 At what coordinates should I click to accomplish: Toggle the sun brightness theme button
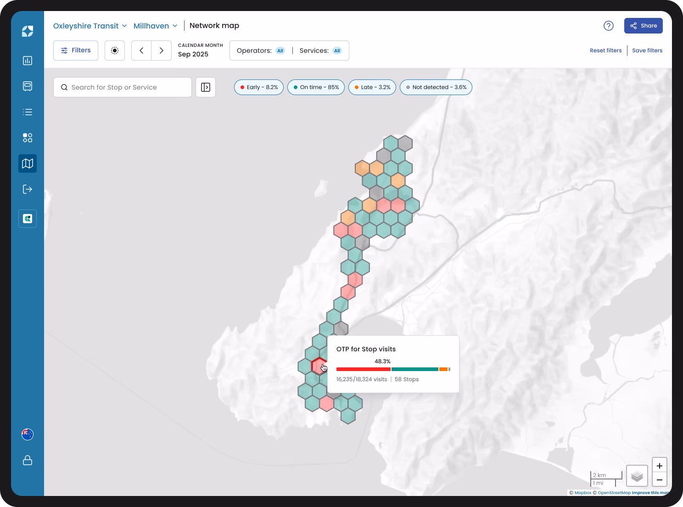pyautogui.click(x=115, y=51)
